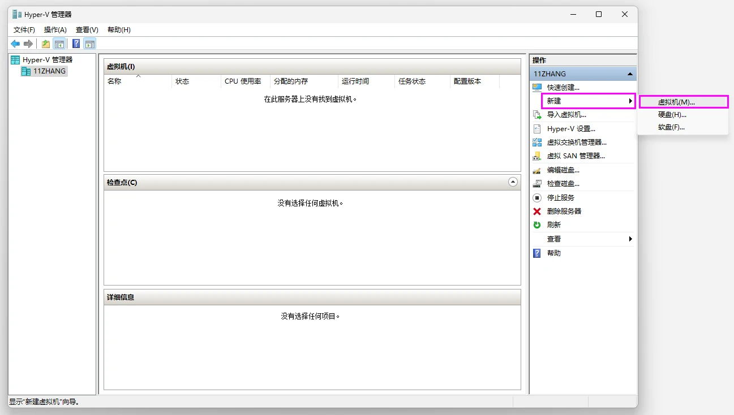Maximize the Hyper-V 管理器 window
This screenshot has height=415, width=734.
[x=599, y=14]
